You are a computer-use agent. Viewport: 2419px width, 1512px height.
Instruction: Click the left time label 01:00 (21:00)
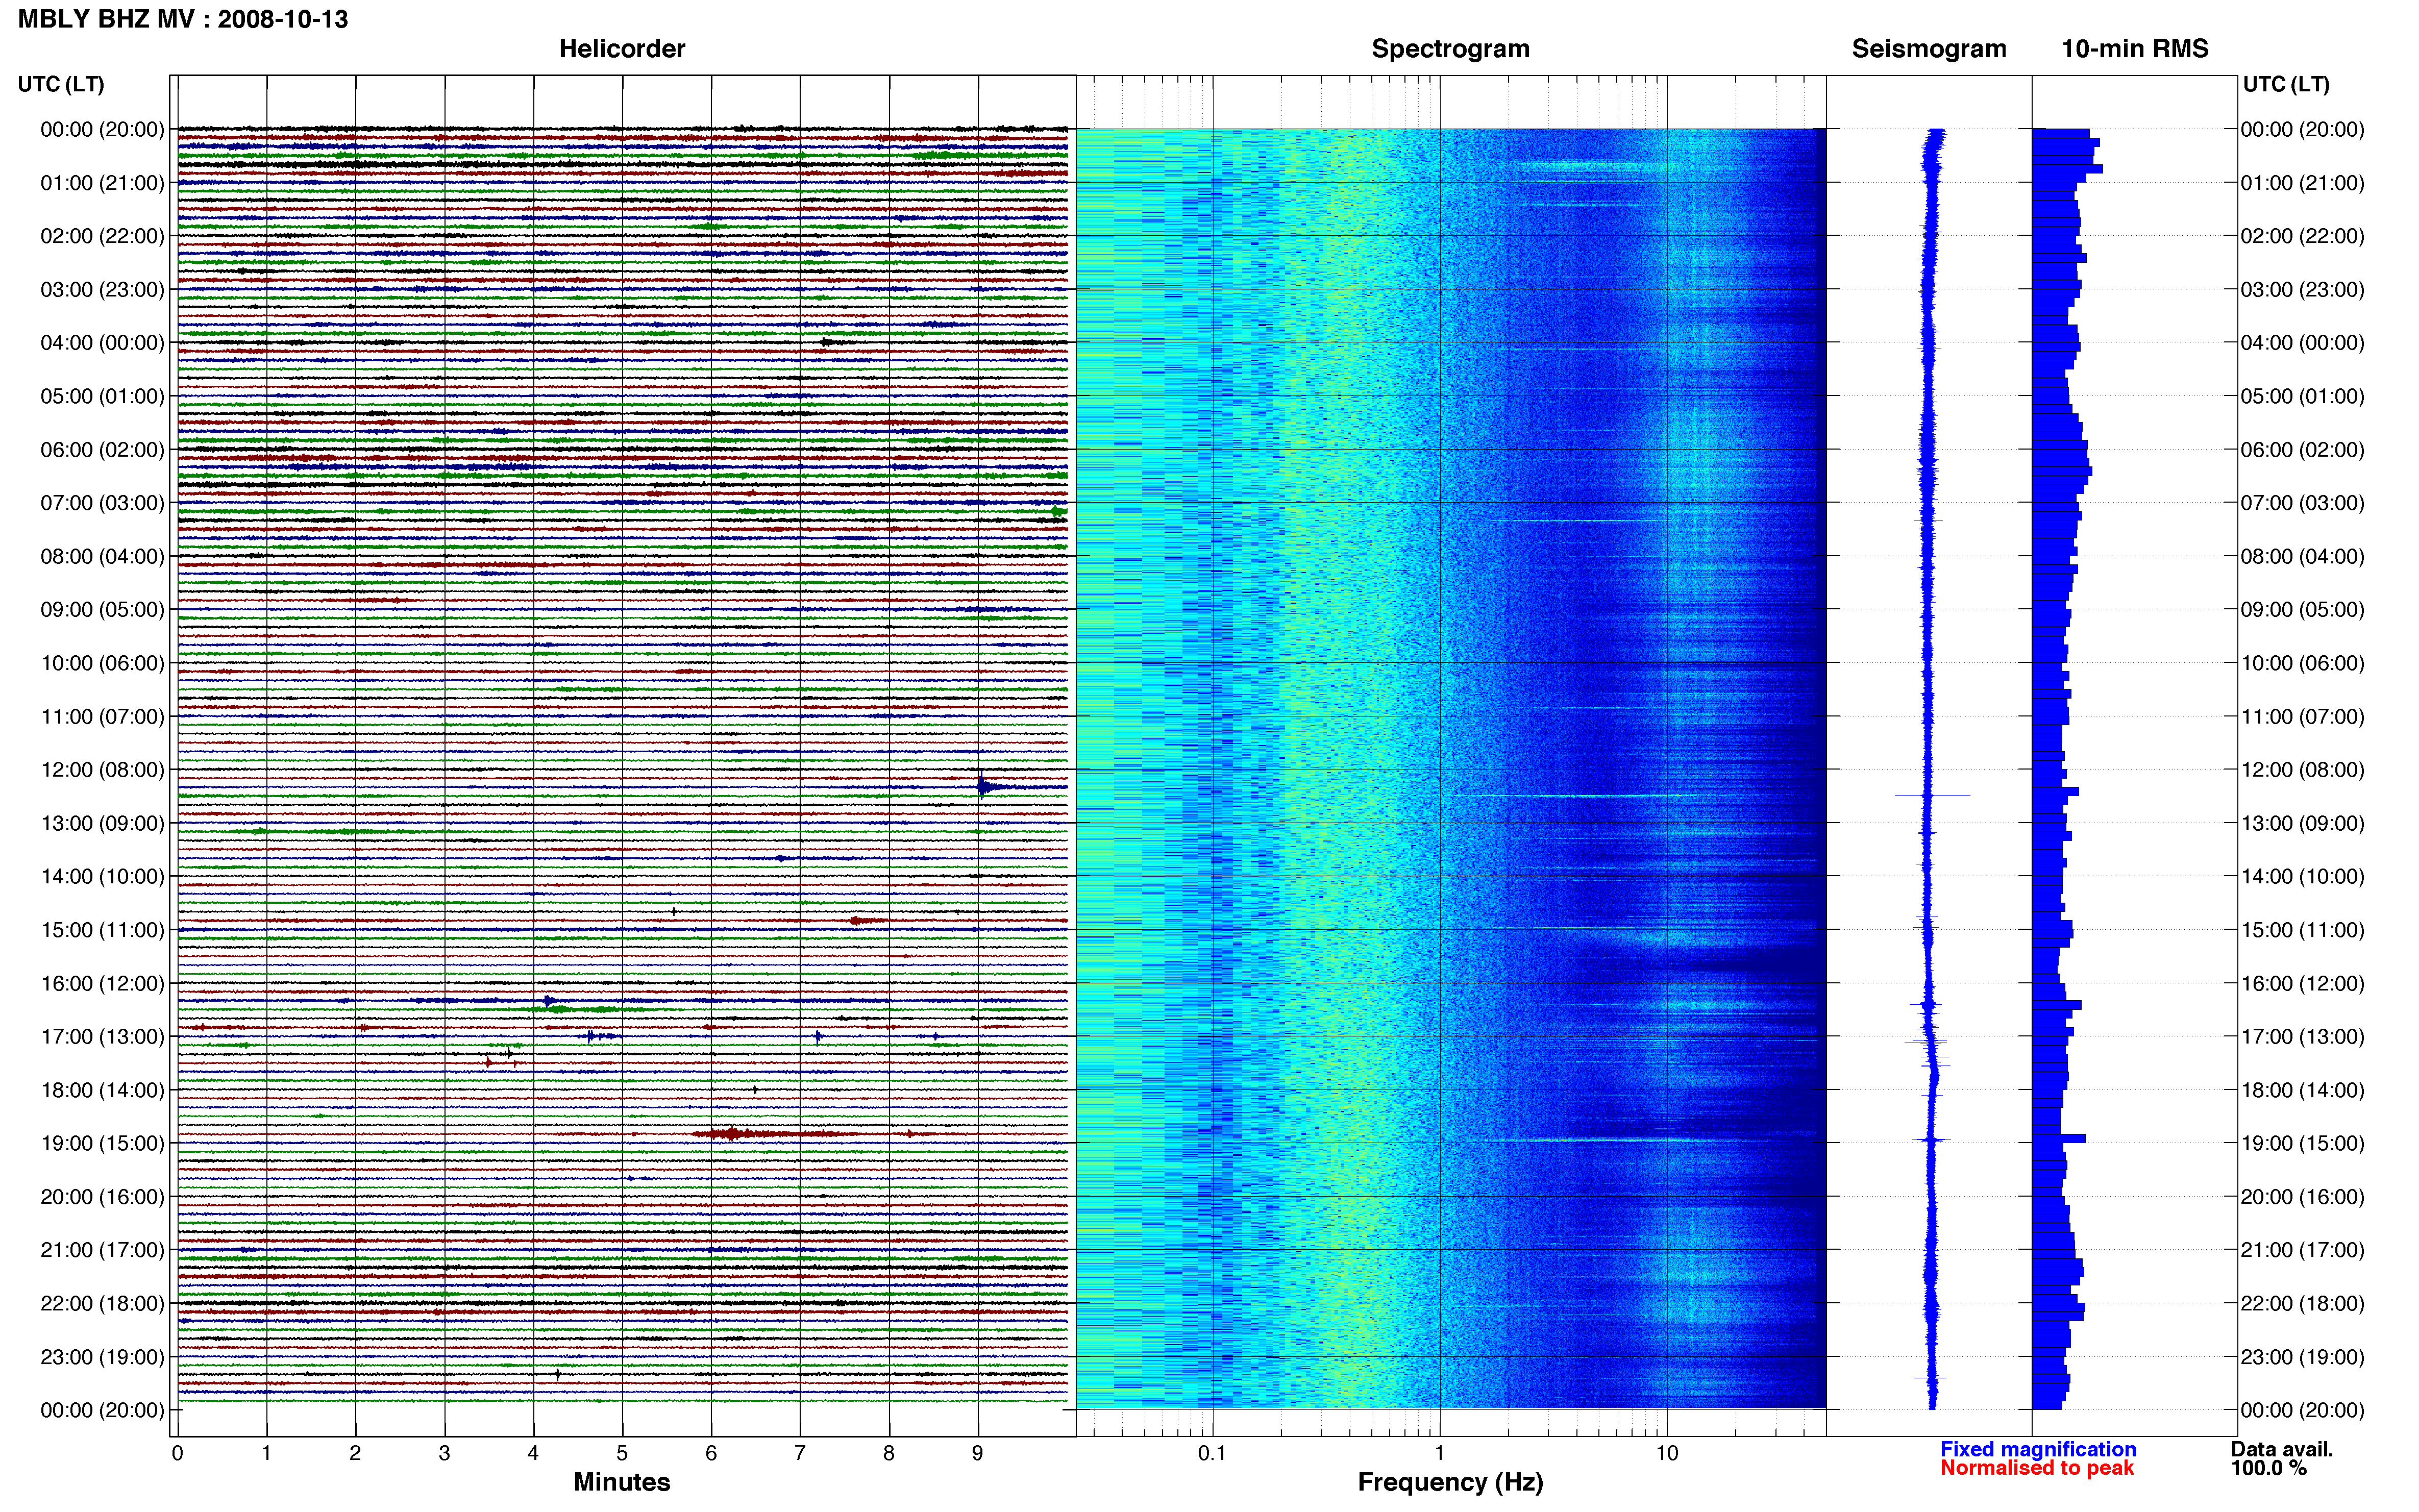[102, 183]
